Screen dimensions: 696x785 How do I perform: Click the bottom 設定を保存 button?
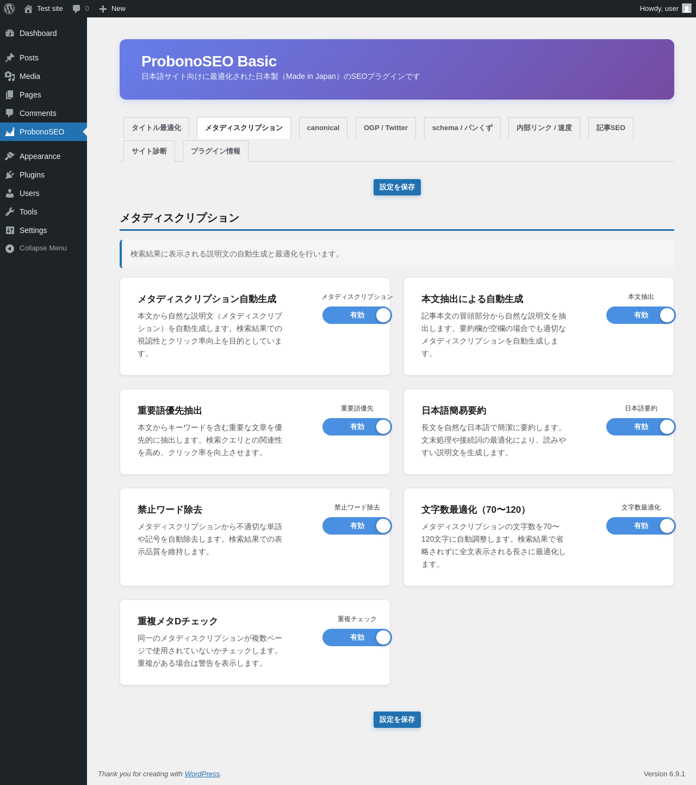point(397,720)
